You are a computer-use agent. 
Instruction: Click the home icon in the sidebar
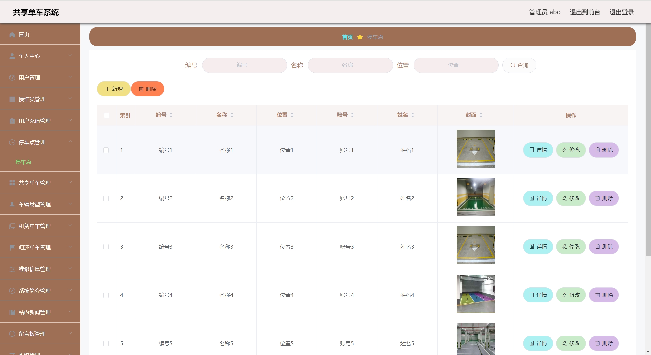click(x=12, y=35)
